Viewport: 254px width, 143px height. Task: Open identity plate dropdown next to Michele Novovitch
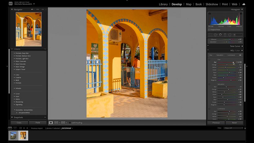[x=34, y=4]
